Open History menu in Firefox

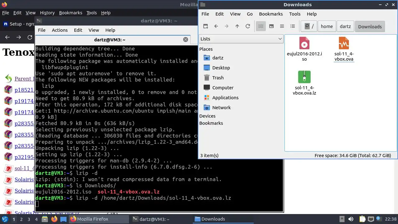(47, 13)
